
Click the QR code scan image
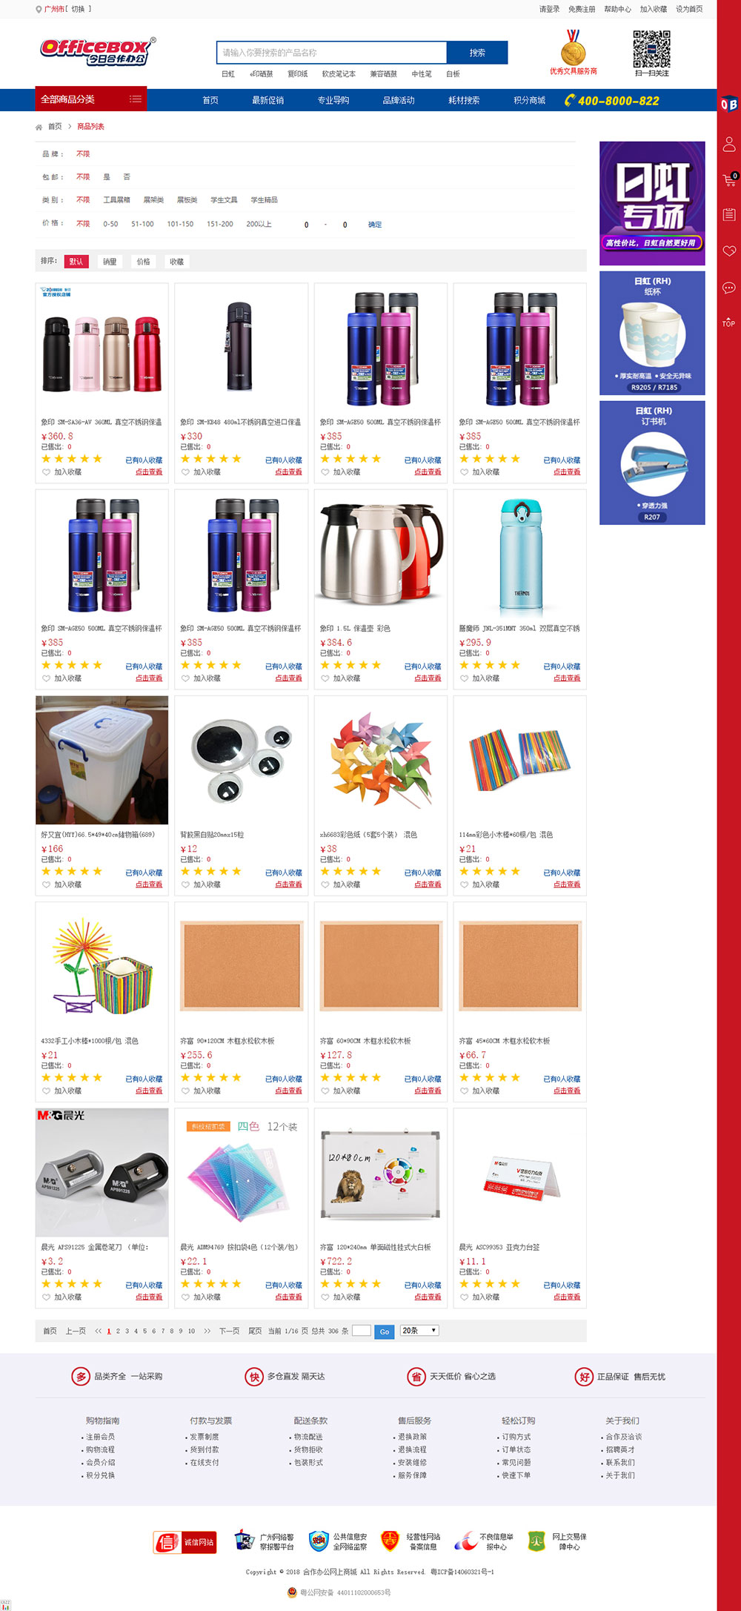(x=651, y=49)
